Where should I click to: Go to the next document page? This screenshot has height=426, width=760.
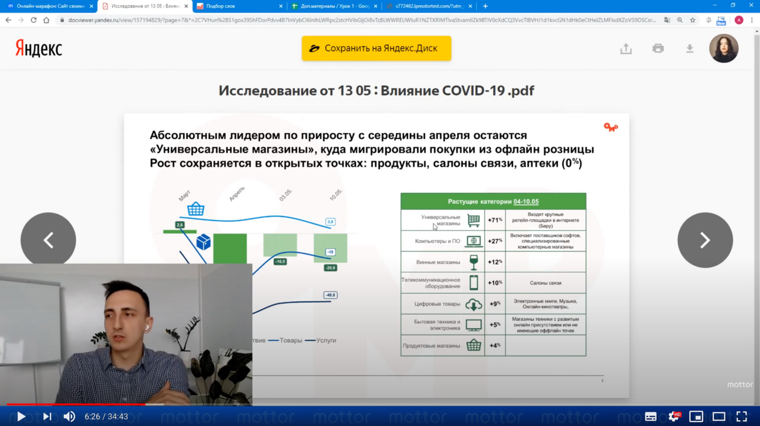click(705, 240)
